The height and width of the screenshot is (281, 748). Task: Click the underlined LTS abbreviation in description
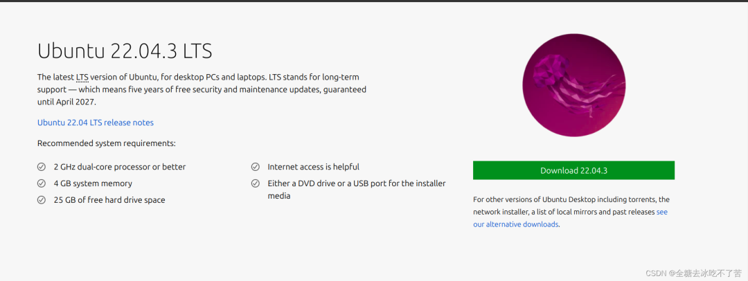tap(82, 77)
